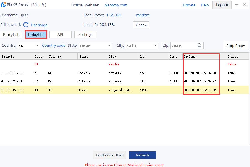Click the red ping value 29
250x167 pixels.
(x=36, y=64)
